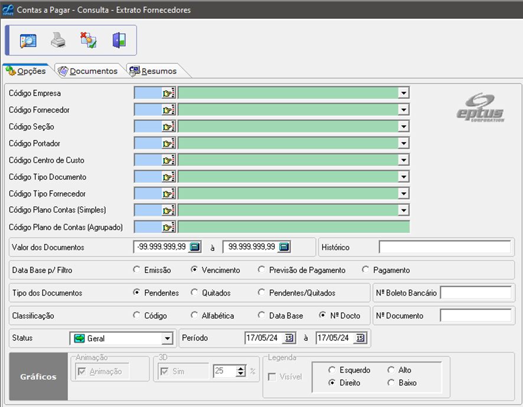Expand the Código Seção dropdown
This screenshot has width=523, height=407.
coord(404,127)
